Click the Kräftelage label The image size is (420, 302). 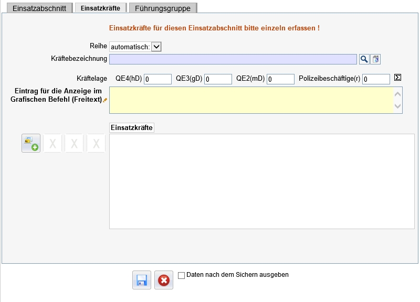[92, 78]
